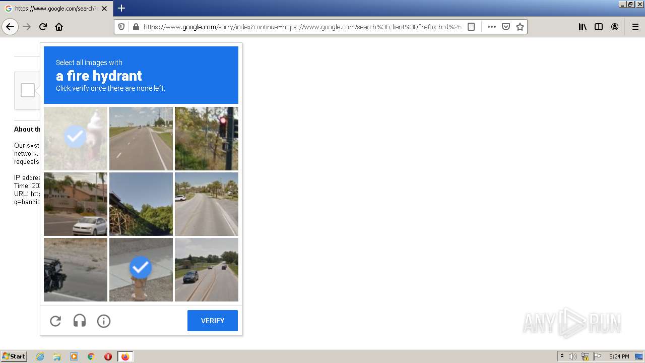This screenshot has width=645, height=363.
Task: Open the Firefox hamburger menu
Action: 635,27
